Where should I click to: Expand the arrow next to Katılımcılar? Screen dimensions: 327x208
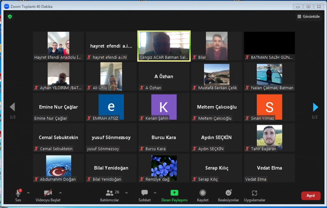tap(126, 193)
